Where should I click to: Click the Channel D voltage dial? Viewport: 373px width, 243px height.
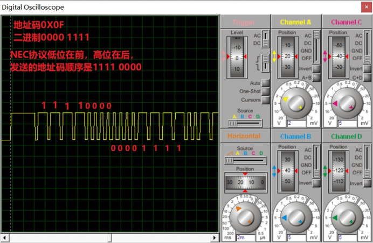point(347,217)
